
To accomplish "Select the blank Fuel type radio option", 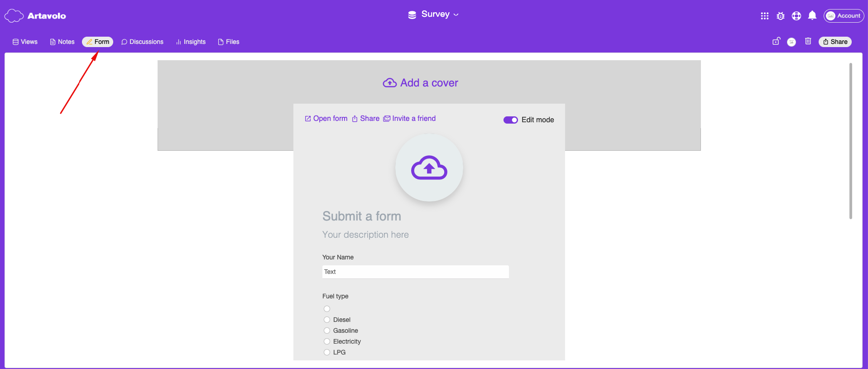I will pos(327,309).
